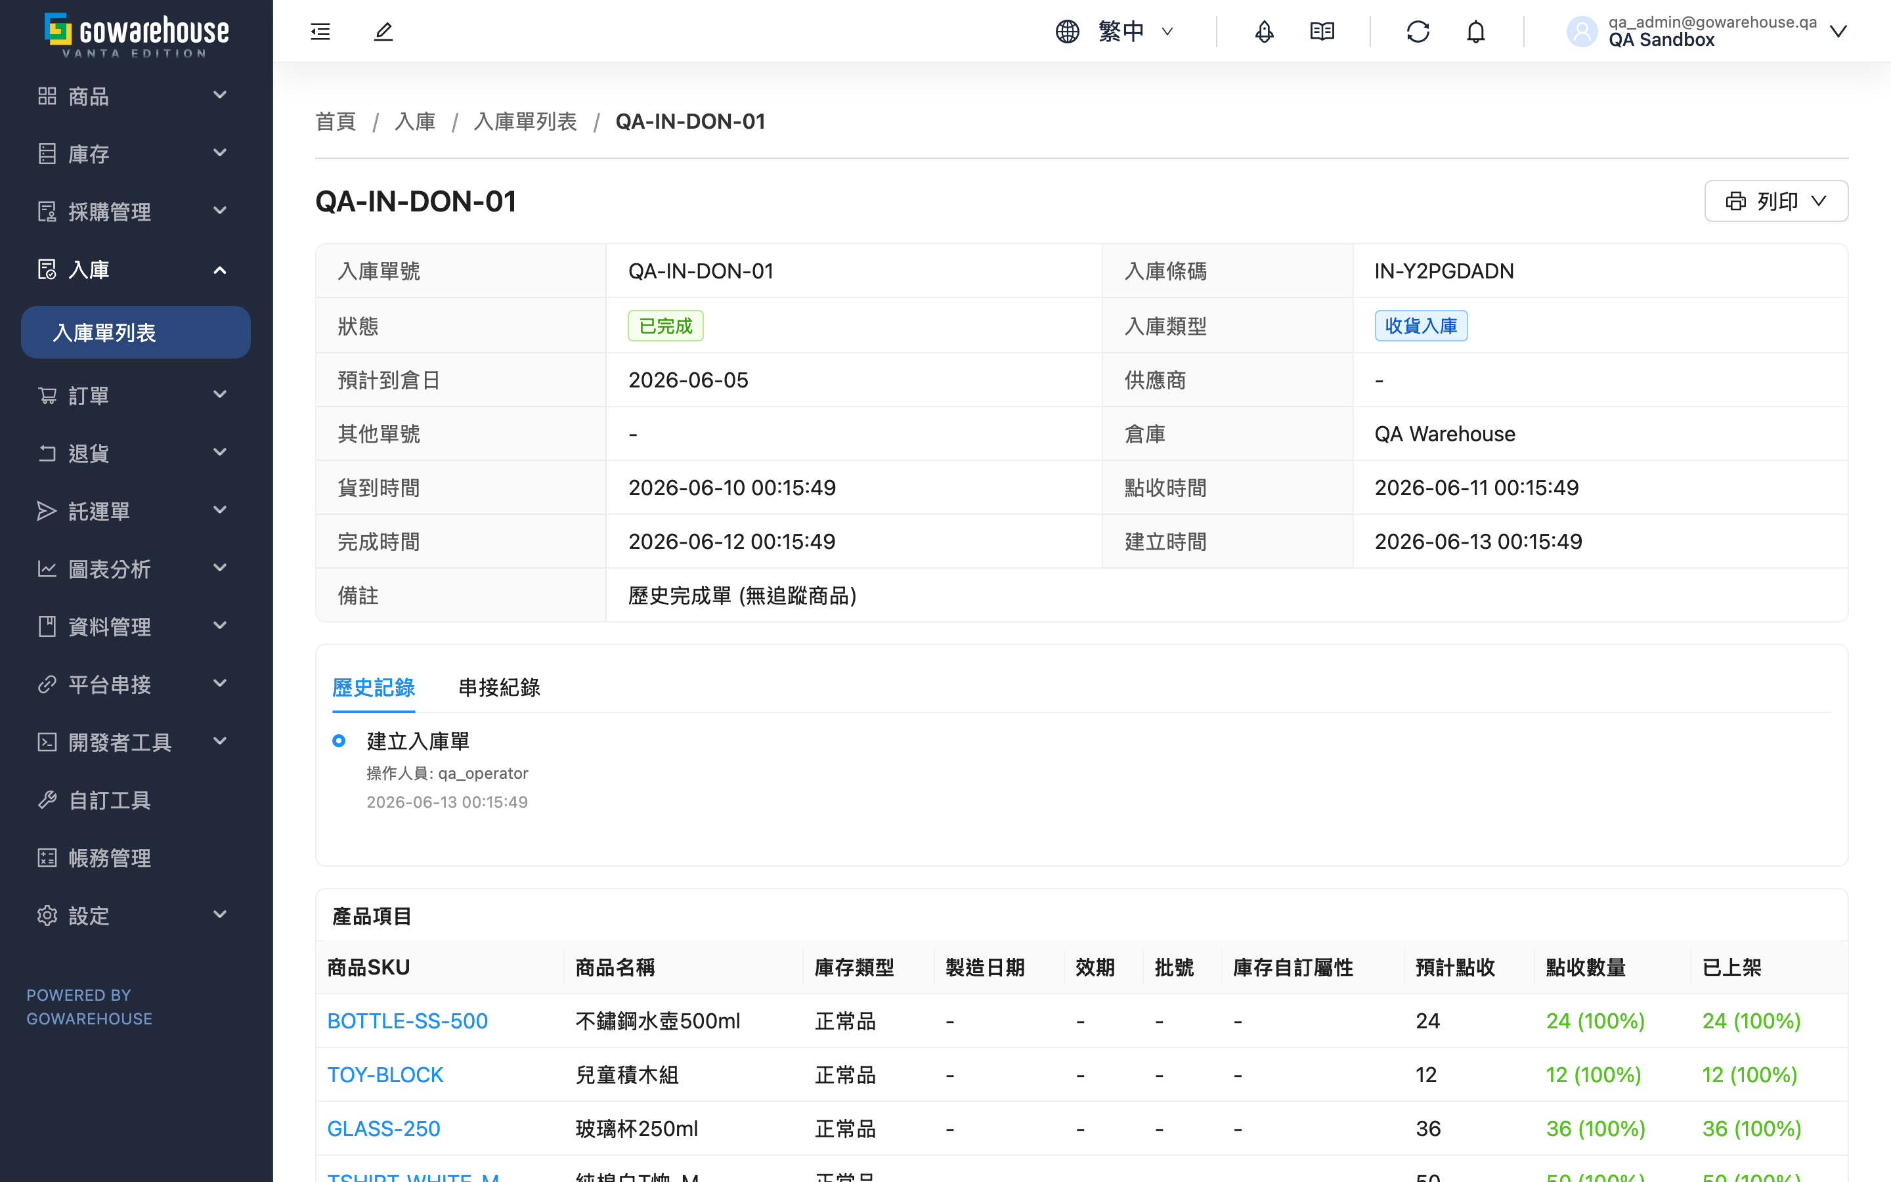Click the 退貨 return icon in sidebar
This screenshot has width=1891, height=1182.
tap(47, 452)
